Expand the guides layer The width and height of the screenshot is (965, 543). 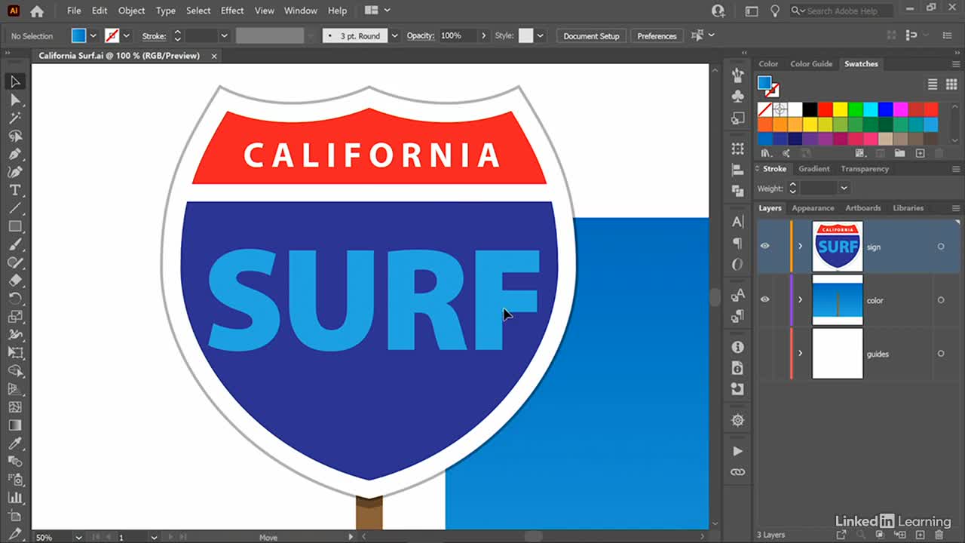tap(800, 354)
